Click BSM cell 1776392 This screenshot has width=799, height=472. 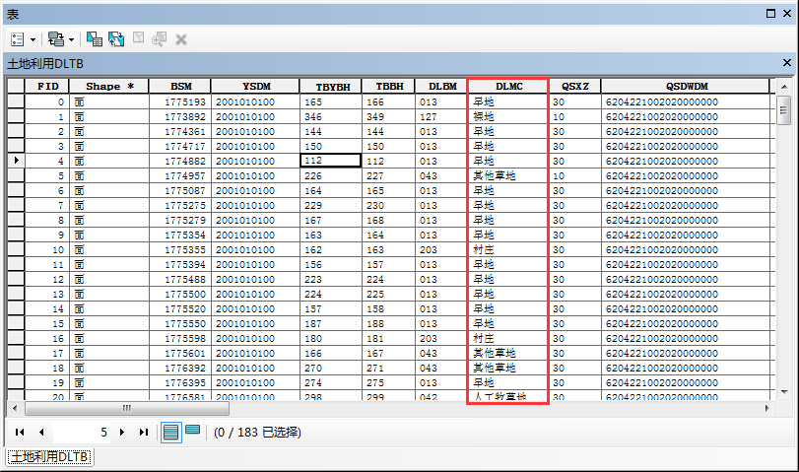(x=180, y=368)
